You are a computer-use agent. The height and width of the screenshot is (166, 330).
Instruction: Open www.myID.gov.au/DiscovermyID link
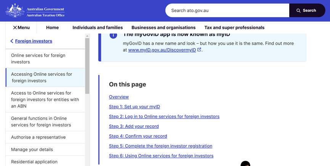(162, 50)
